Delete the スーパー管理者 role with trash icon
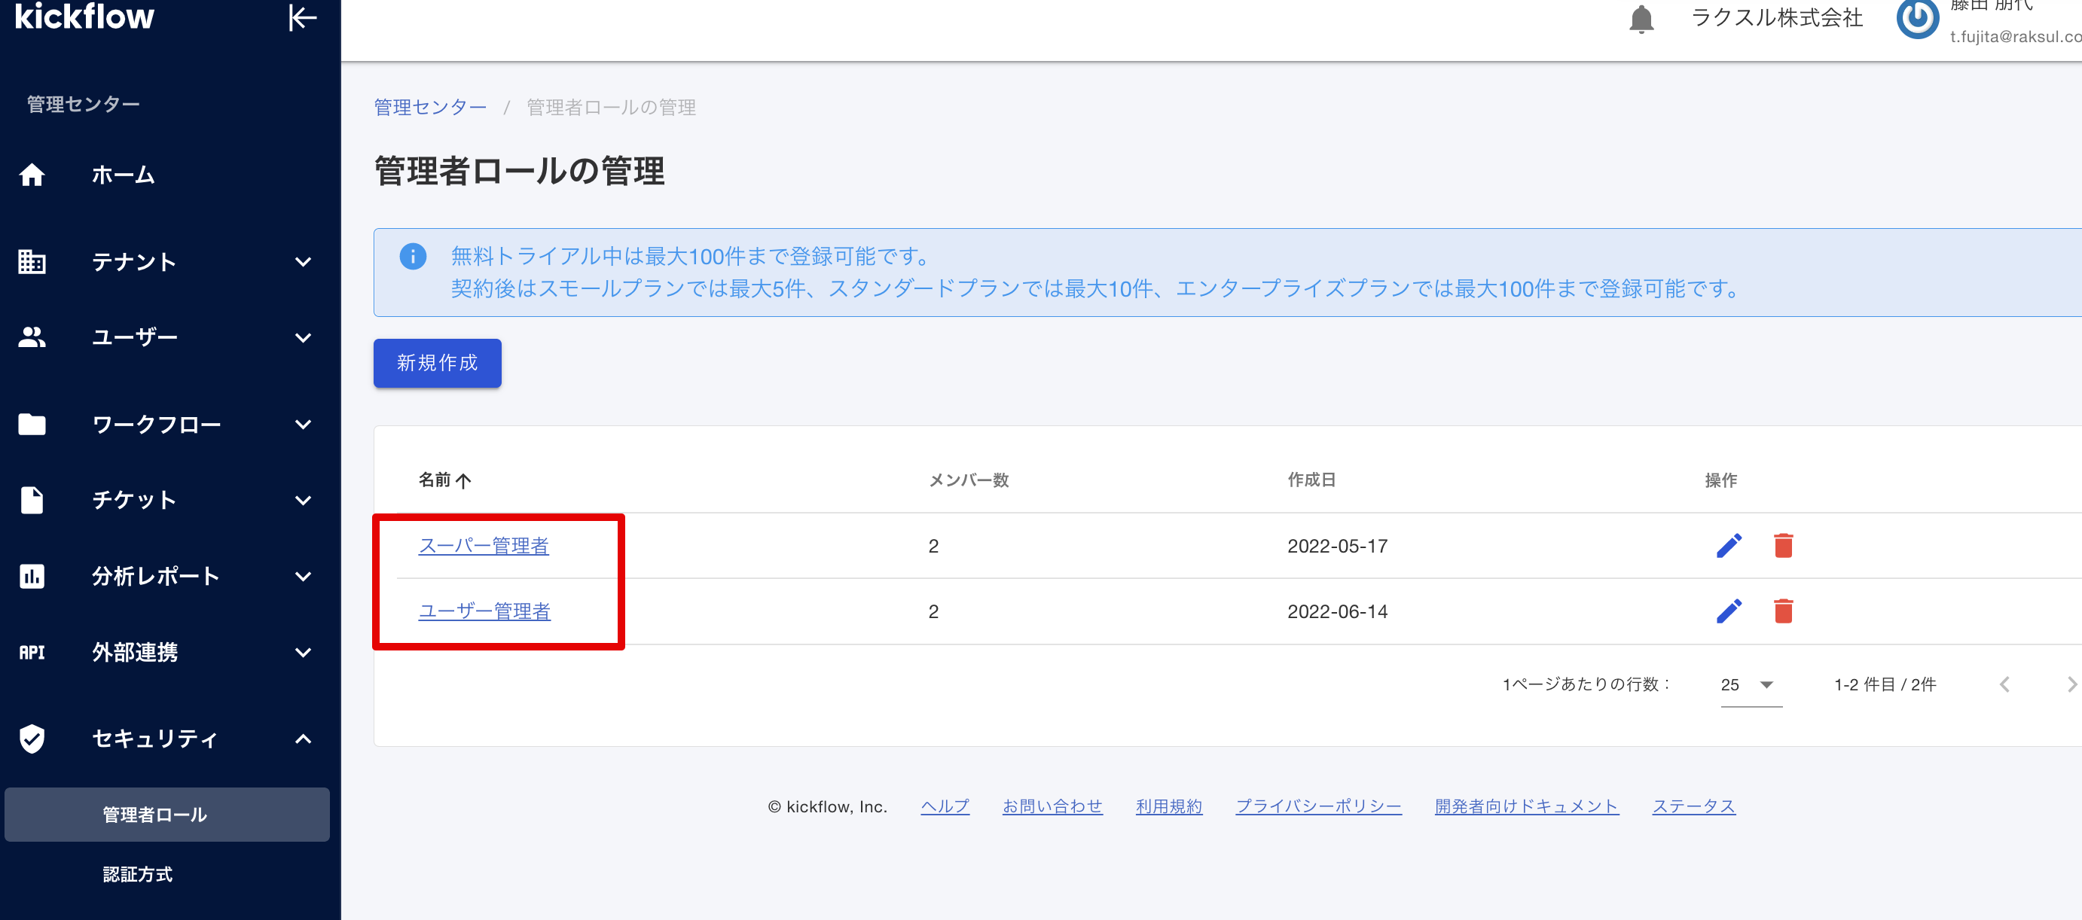 click(1783, 546)
